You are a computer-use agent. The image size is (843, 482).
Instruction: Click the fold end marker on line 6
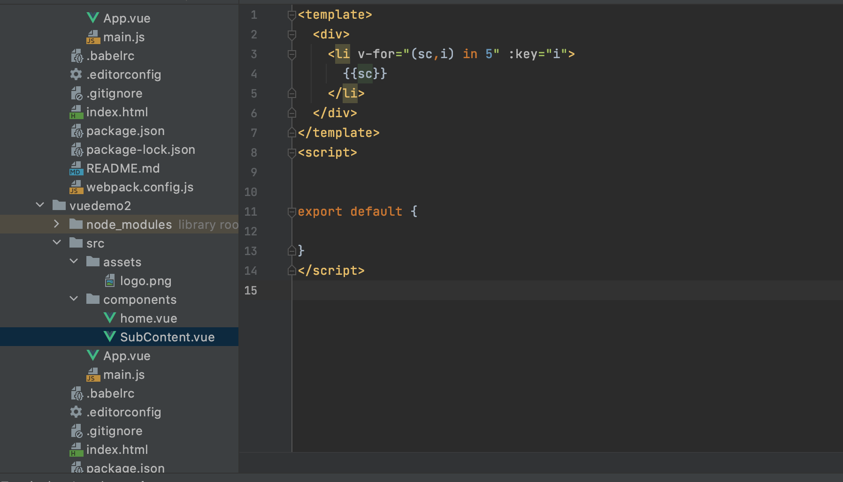(x=291, y=113)
